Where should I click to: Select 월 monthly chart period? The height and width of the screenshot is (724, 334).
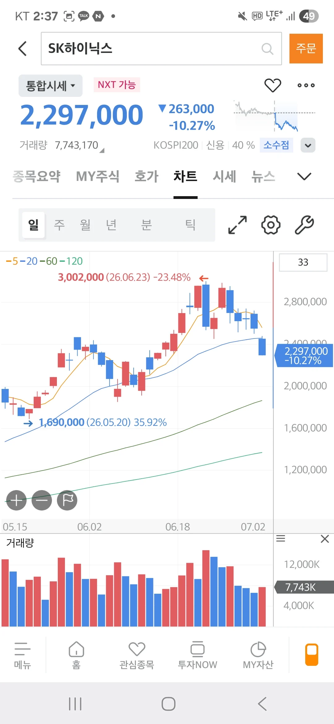point(85,225)
